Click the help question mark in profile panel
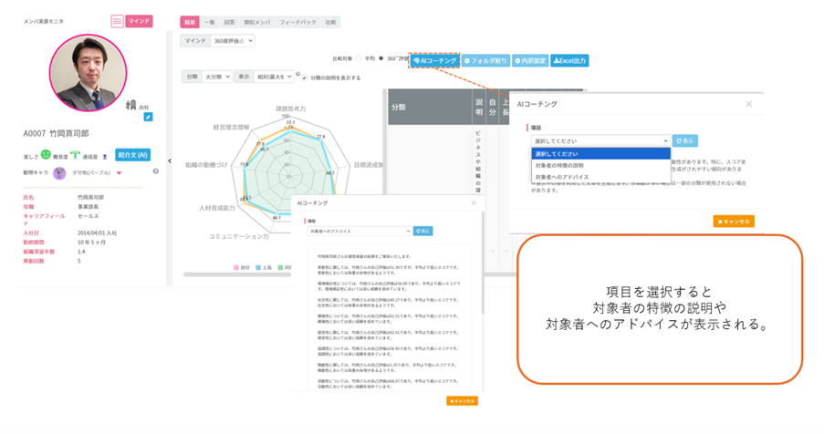This screenshot has width=824, height=434. click(155, 171)
